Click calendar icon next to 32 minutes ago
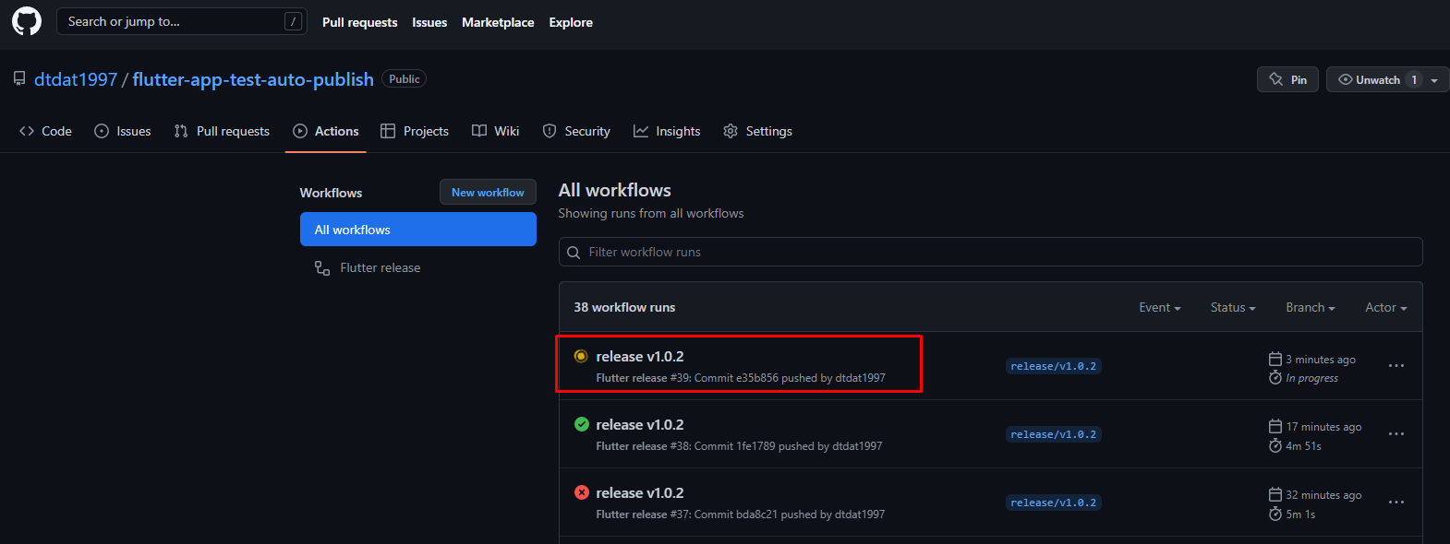Viewport: 1450px width, 544px height. [x=1275, y=494]
